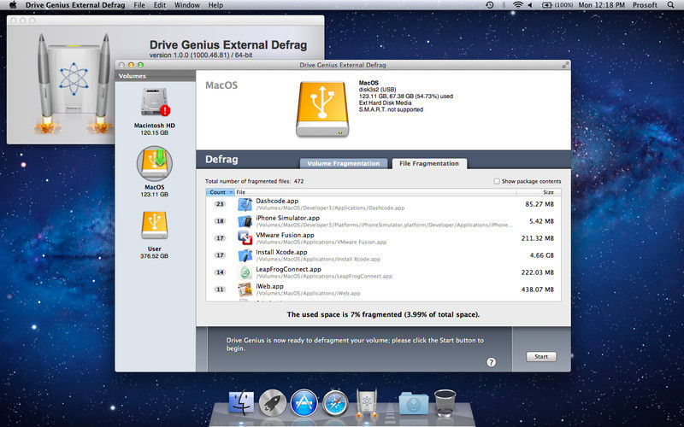Toggle full screen with the arrows icon
This screenshot has height=427, width=684.
(x=565, y=65)
